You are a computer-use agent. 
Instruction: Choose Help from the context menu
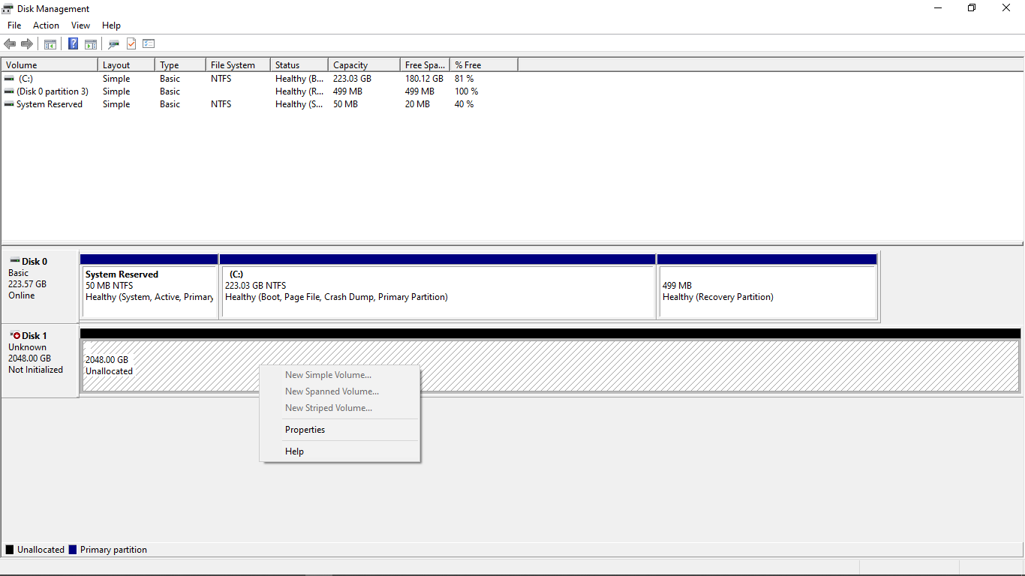click(294, 451)
